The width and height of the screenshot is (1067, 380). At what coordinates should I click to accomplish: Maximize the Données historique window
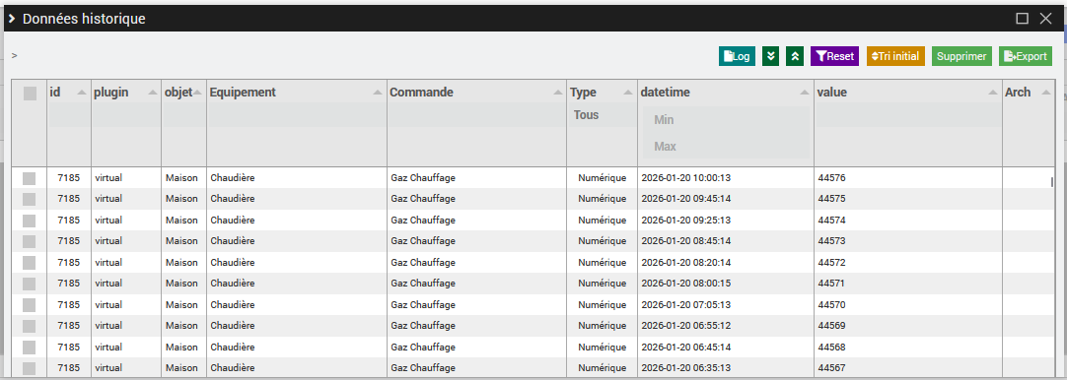click(x=1022, y=19)
